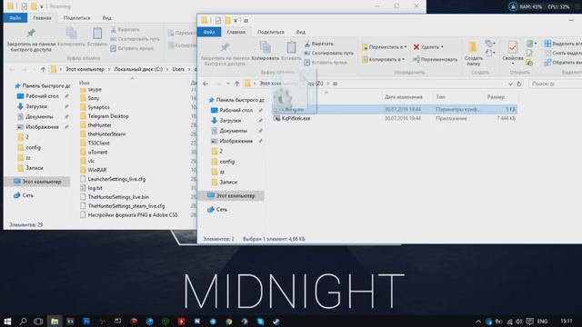Select Telegram Desktop folder in Roaming window

click(108, 116)
